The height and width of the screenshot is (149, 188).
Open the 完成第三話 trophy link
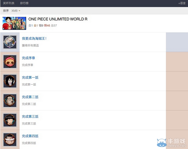point(30,117)
